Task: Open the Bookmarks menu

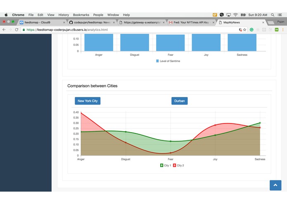Action: pos(81,15)
